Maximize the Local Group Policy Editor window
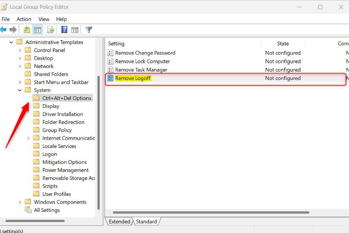 click(320, 7)
